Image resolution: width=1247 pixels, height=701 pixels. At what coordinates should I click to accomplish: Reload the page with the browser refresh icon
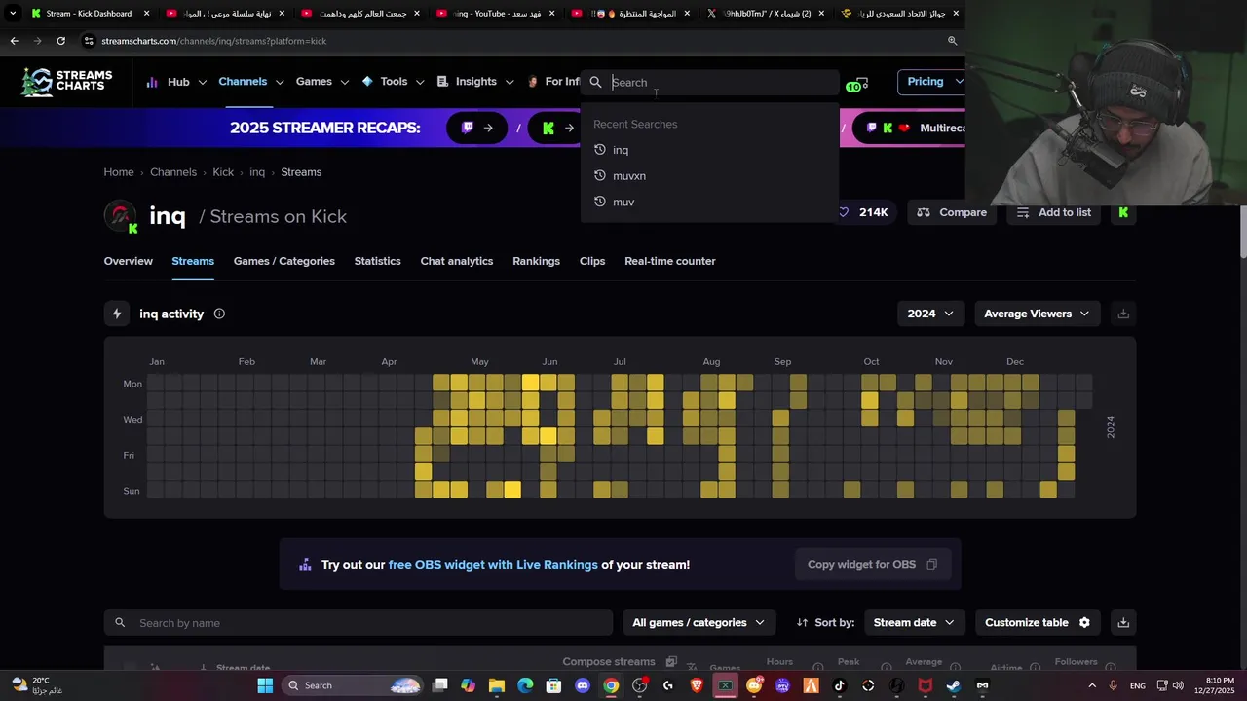[60, 41]
